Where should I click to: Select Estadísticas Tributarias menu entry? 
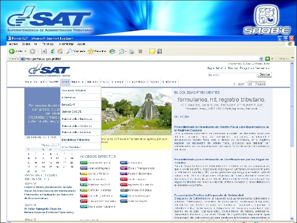coord(81,140)
